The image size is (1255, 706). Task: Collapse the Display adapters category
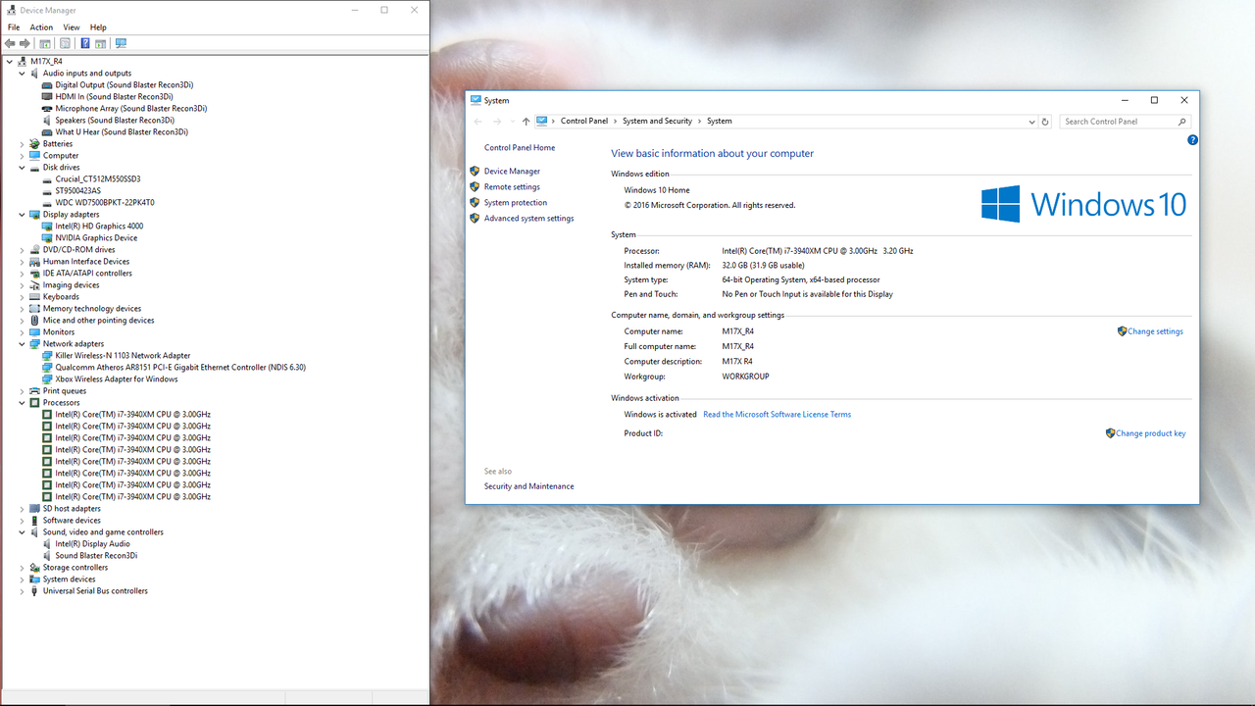[x=22, y=215]
